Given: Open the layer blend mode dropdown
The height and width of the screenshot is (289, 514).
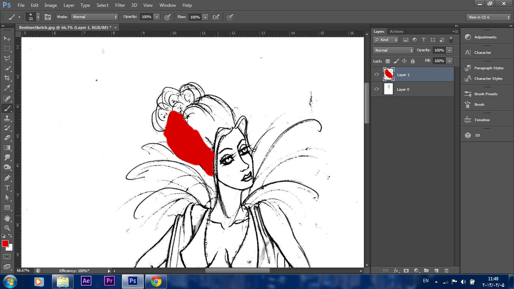Looking at the screenshot, I should tap(393, 50).
